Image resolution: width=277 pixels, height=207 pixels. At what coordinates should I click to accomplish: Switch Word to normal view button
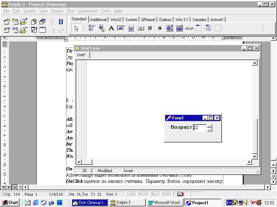click(x=3, y=187)
